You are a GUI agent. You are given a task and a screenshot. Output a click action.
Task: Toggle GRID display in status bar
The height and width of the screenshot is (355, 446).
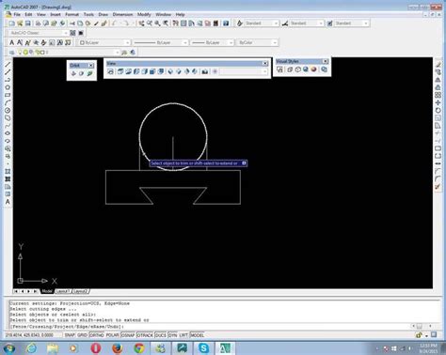point(82,335)
